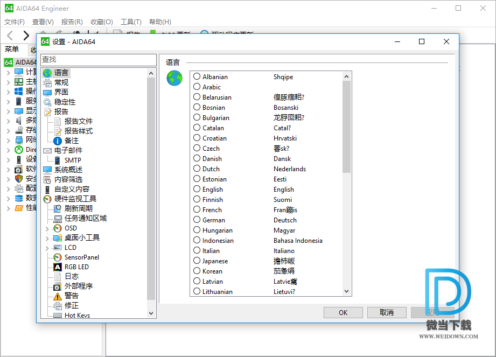Viewport: 496px width, 357px height.
Task: Click the 自定义内容 icon
Action: point(47,190)
